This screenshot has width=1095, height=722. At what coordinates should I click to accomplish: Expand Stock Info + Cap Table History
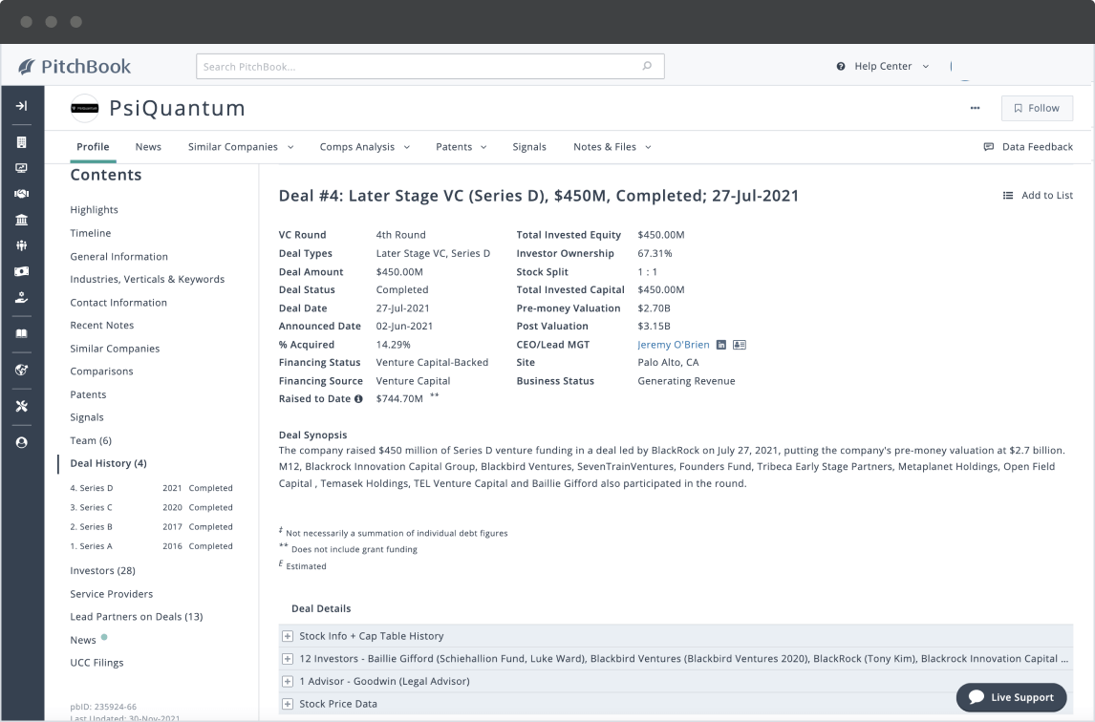click(x=287, y=636)
